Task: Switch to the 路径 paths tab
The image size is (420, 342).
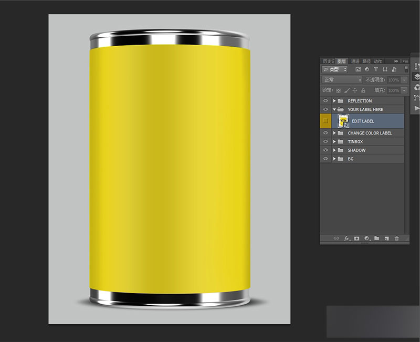Action: (366, 61)
